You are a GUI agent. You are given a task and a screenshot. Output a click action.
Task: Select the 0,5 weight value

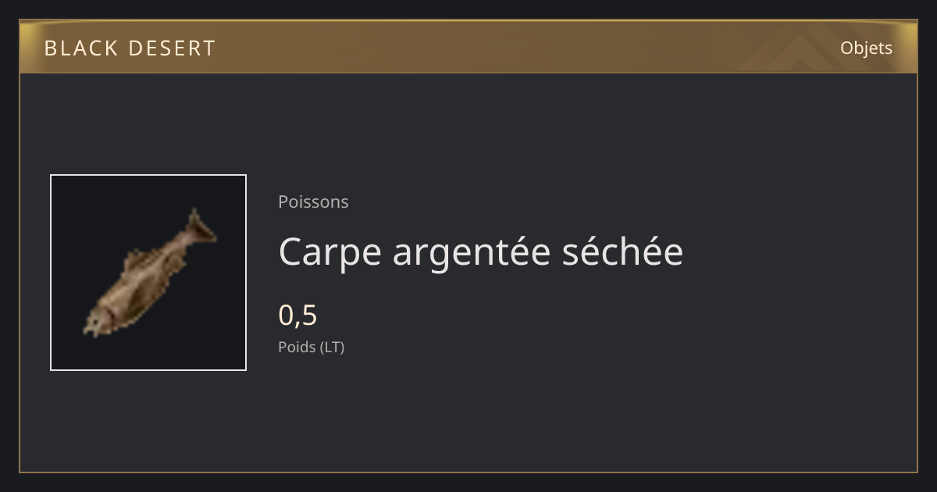[297, 316]
